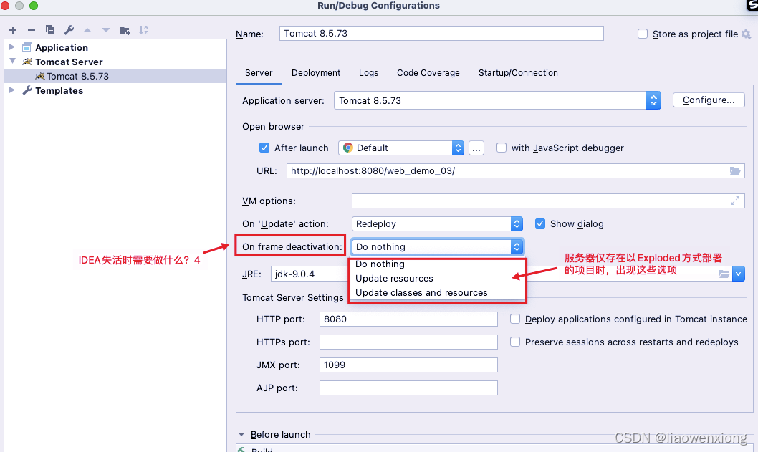Expand the Templates tree node
Image resolution: width=758 pixels, height=452 pixels.
(12, 90)
